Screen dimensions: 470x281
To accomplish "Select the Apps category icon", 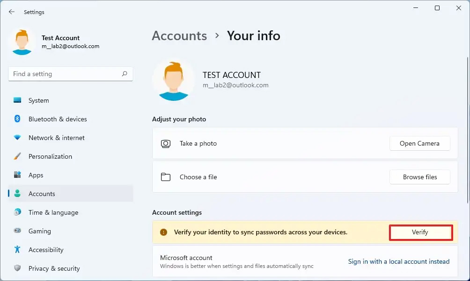I will [16, 175].
